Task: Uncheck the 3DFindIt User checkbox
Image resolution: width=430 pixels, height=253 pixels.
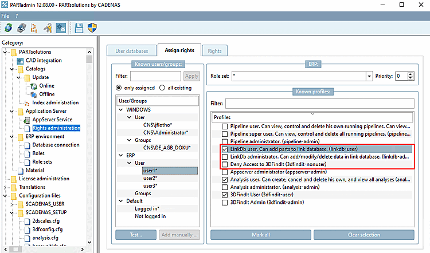Action: [x=225, y=195]
